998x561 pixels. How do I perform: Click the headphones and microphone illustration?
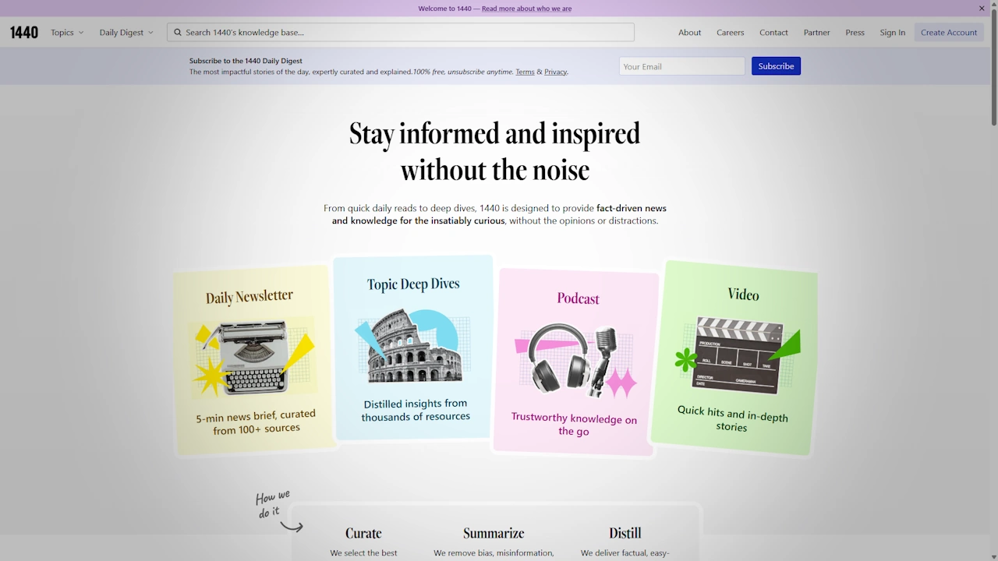coord(575,360)
